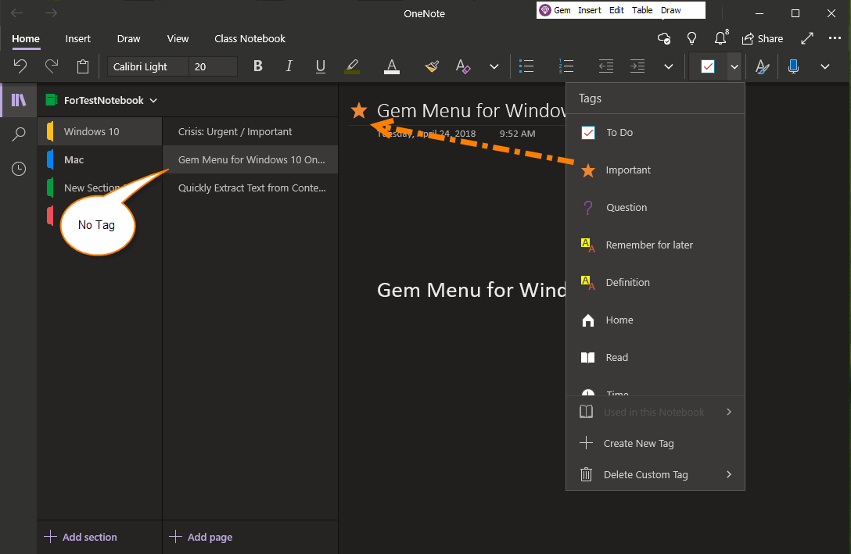This screenshot has height=554, width=851.
Task: Switch to the Home tab
Action: coord(26,38)
